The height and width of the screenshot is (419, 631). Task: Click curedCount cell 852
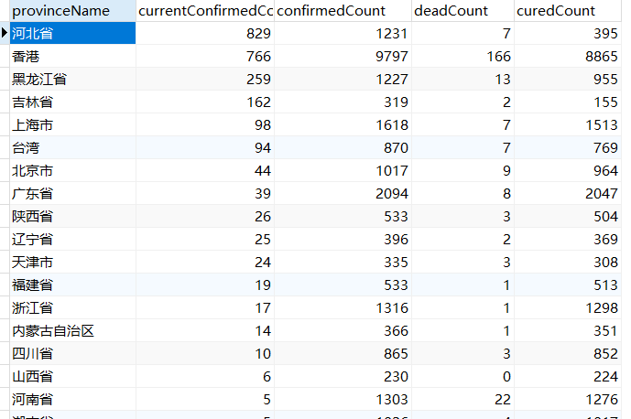click(568, 354)
